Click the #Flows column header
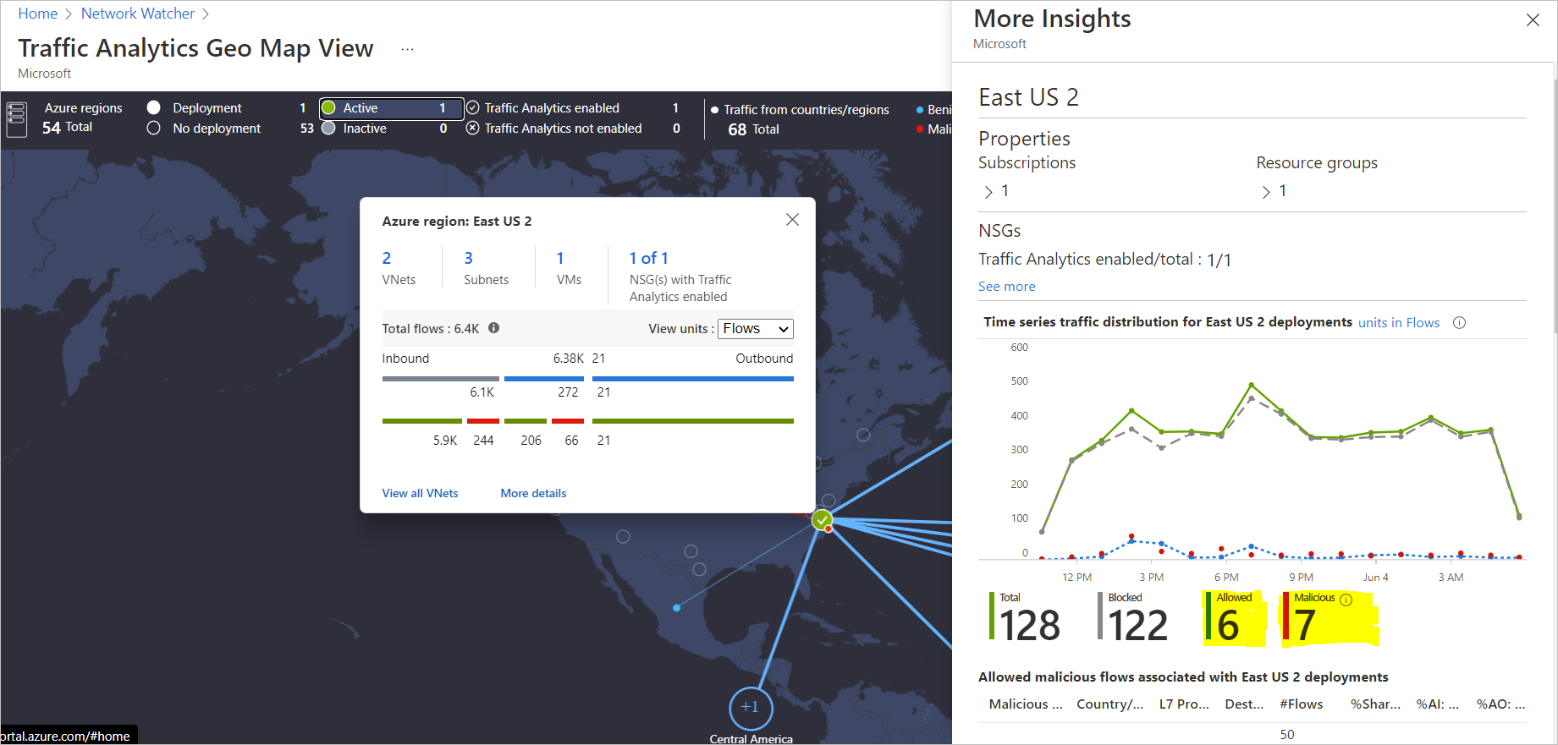Screen dimensions: 1558x745 click(x=1302, y=704)
